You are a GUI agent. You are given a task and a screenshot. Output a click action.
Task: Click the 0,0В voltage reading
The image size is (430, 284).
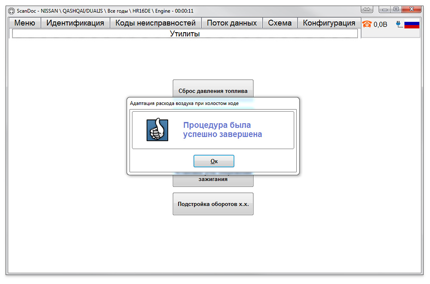click(381, 24)
